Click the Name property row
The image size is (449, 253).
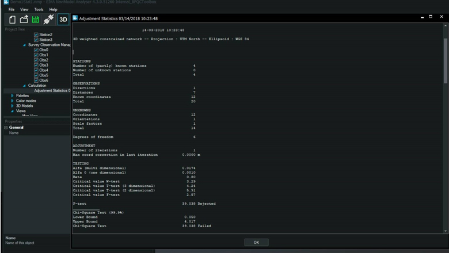(37, 133)
